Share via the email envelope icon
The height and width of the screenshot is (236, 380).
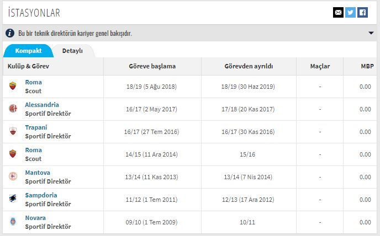click(338, 12)
